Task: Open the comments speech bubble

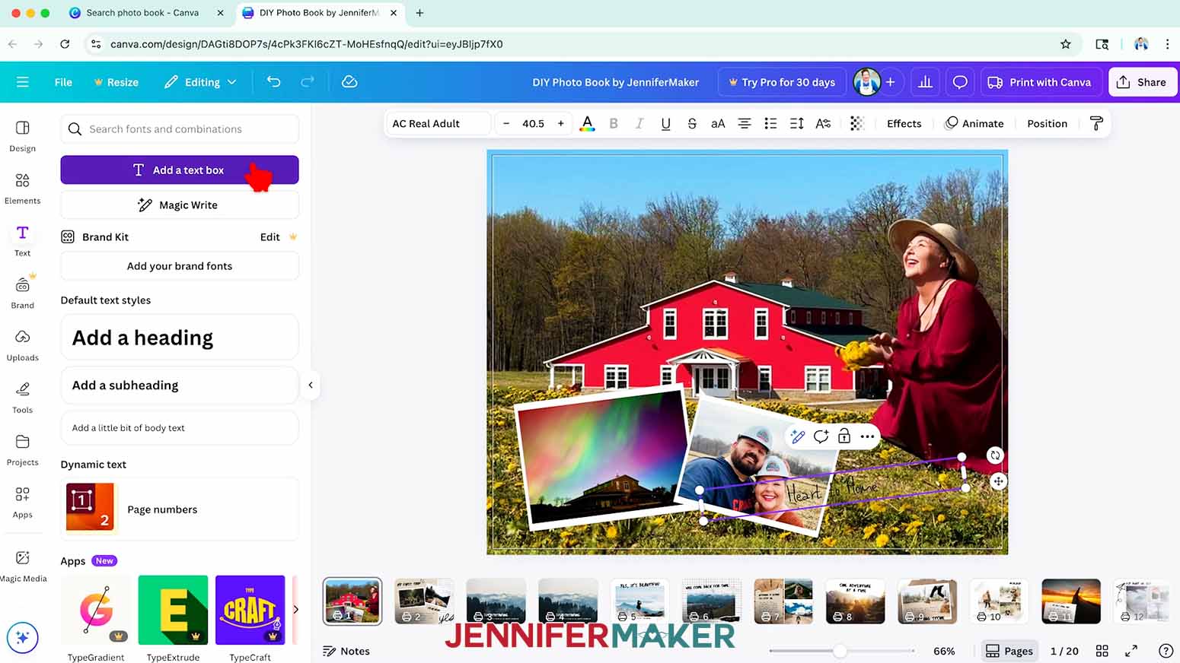Action: (960, 82)
